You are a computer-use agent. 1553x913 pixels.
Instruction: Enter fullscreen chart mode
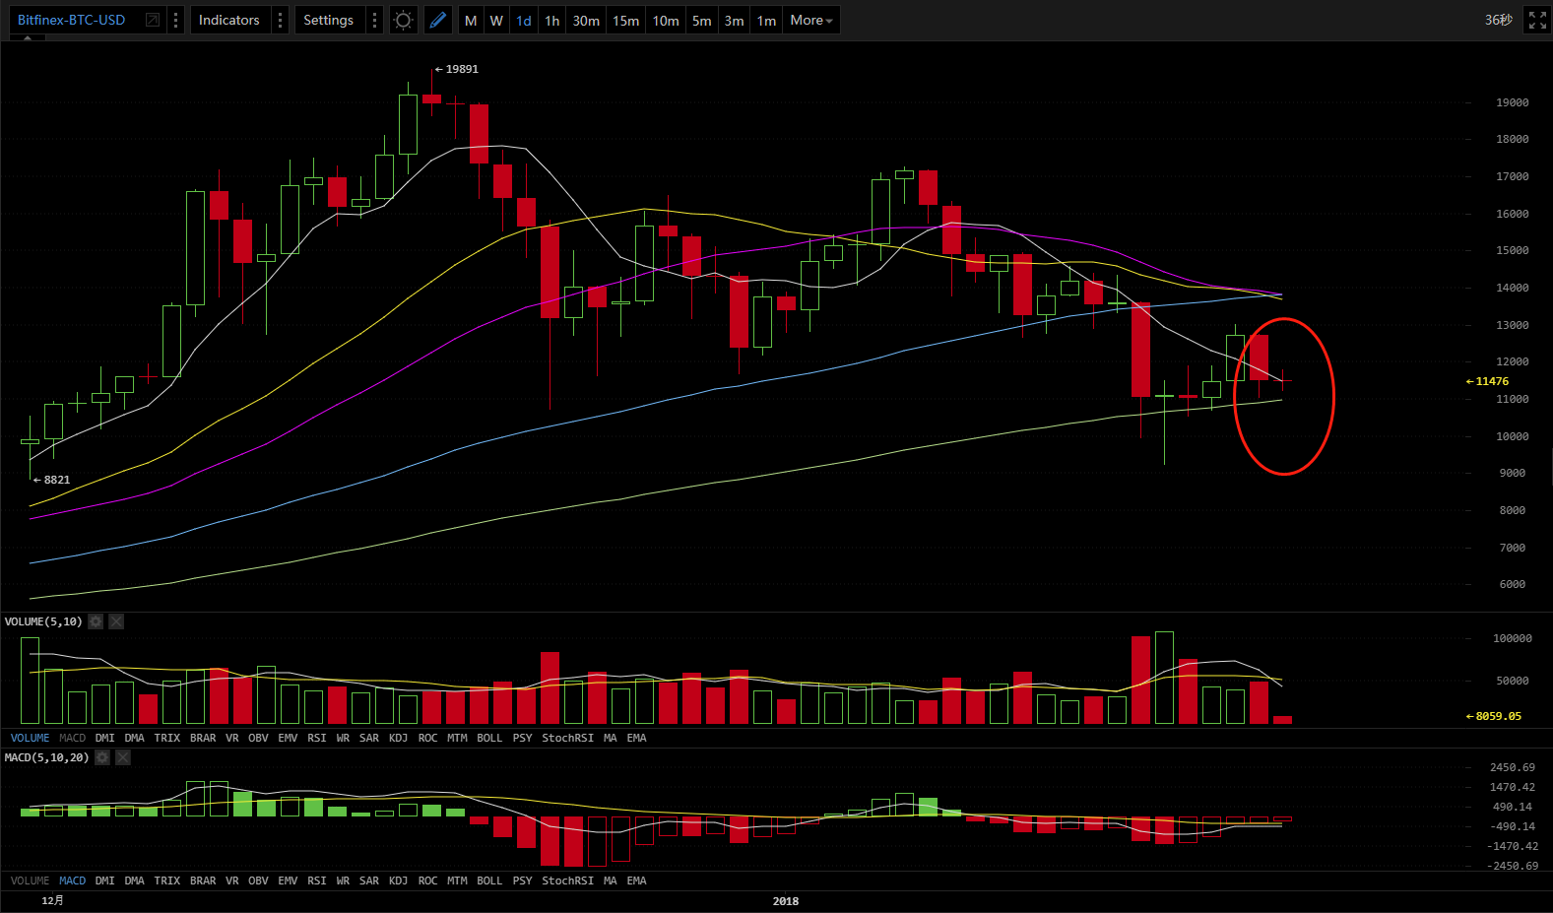tap(1537, 21)
